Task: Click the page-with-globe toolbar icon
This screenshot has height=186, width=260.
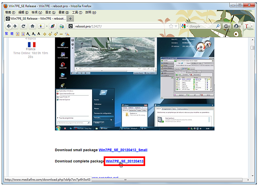Action: [62, 26]
